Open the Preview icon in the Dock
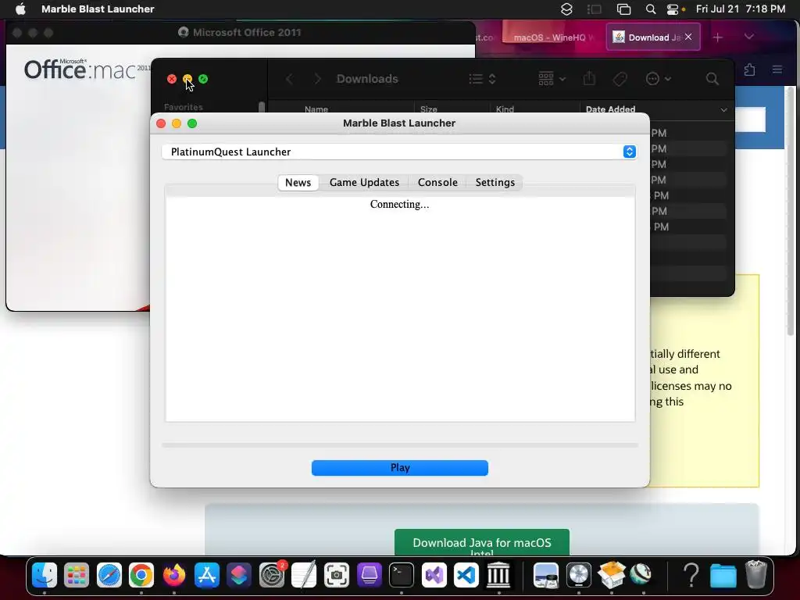This screenshot has height=600, width=800. [x=546, y=576]
